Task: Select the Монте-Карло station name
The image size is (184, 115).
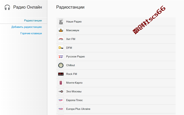Action: point(74,83)
